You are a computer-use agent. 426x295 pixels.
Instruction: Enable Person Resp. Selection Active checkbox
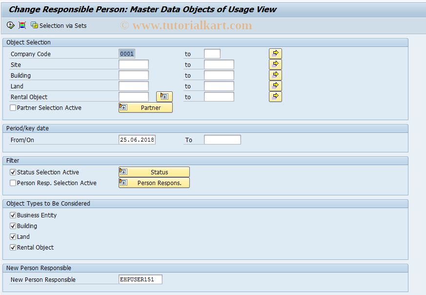(13, 183)
